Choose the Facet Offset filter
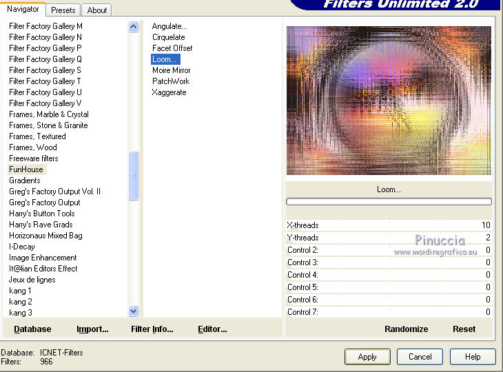The height and width of the screenshot is (372, 503). point(172,48)
